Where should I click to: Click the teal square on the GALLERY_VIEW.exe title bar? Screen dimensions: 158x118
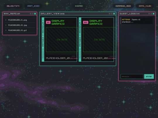(x=114, y=14)
